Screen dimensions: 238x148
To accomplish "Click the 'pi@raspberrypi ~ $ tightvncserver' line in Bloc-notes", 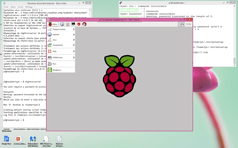I will tap(22, 82).
